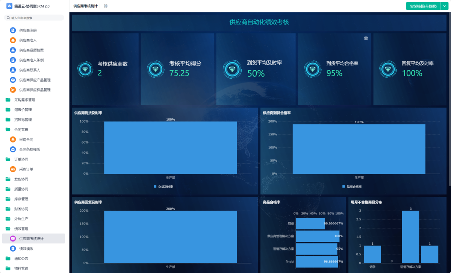Toggle the 品质合格率 legend marker
Screen dimensions: 451x273
[x=344, y=187]
